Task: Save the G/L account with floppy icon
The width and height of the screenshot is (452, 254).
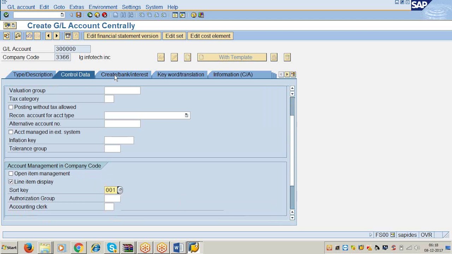Action: [79, 15]
